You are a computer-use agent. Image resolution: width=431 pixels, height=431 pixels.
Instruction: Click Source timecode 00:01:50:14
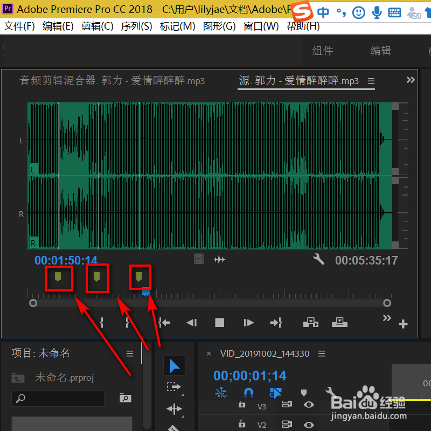(x=66, y=260)
